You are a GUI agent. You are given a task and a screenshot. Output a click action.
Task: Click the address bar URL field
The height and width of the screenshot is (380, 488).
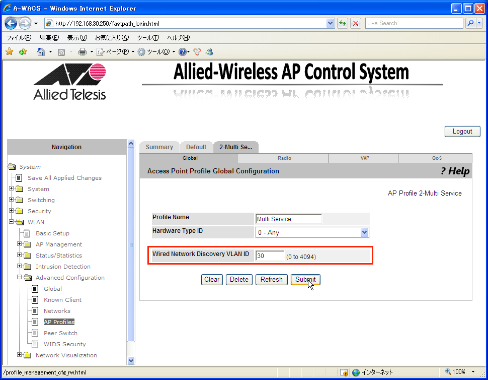click(186, 23)
